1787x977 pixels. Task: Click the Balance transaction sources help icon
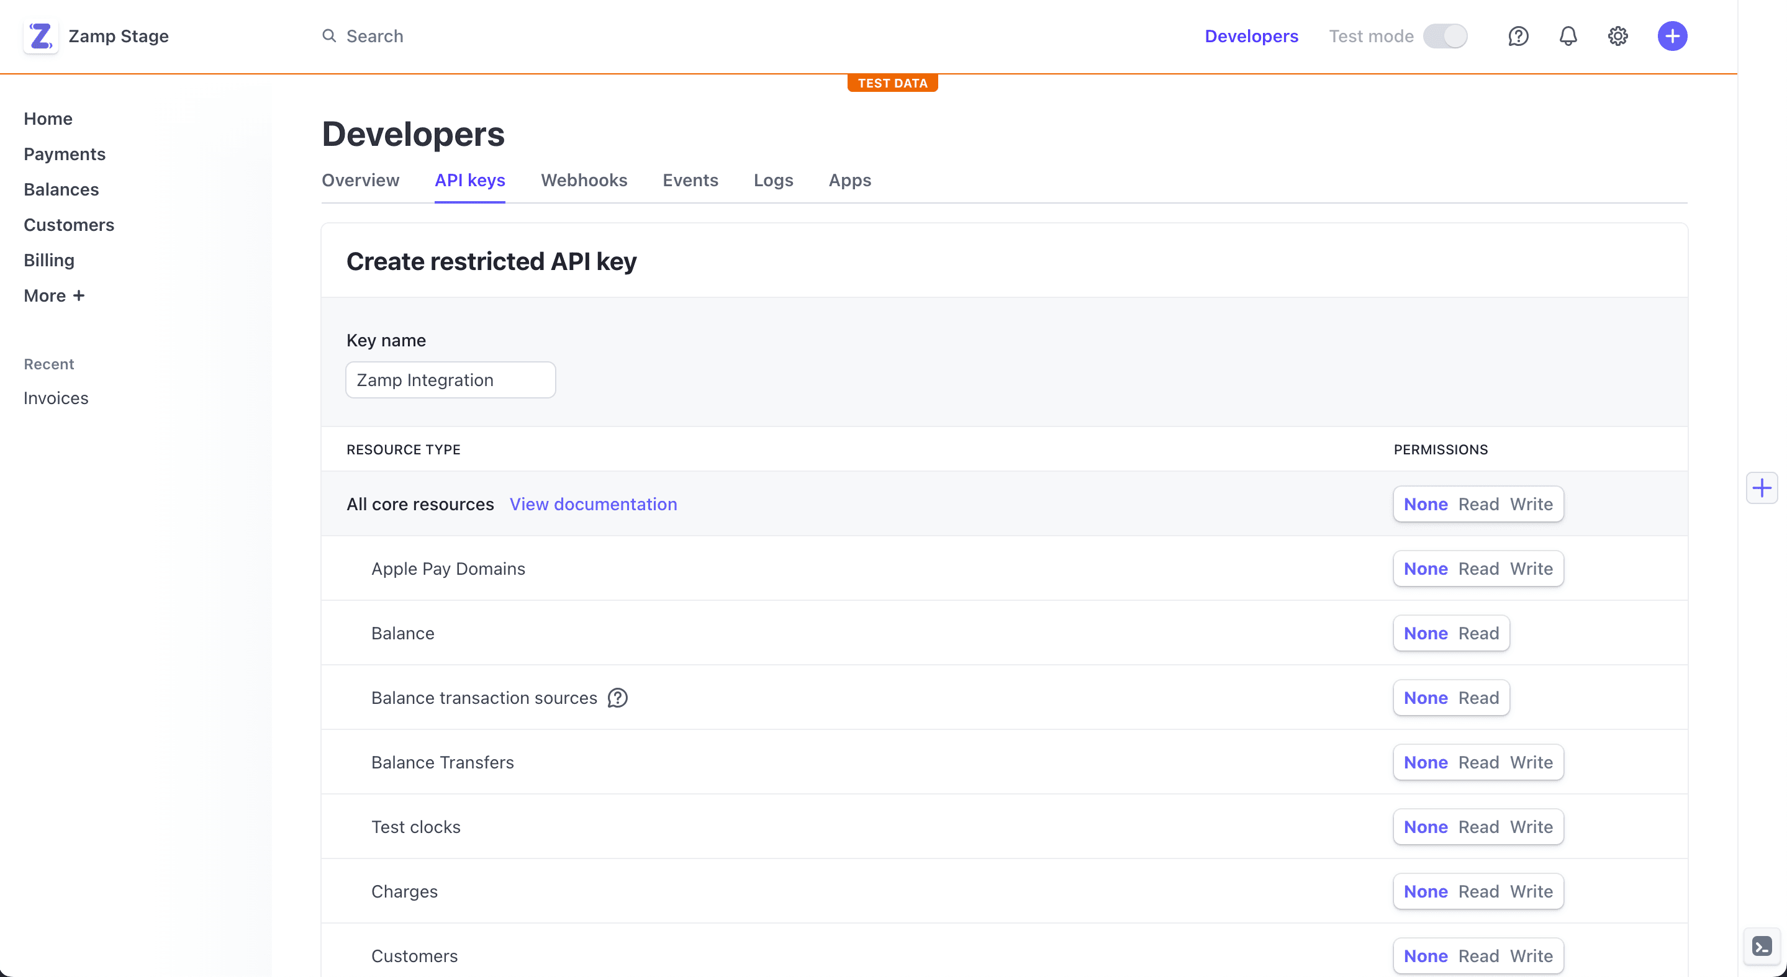pos(617,698)
